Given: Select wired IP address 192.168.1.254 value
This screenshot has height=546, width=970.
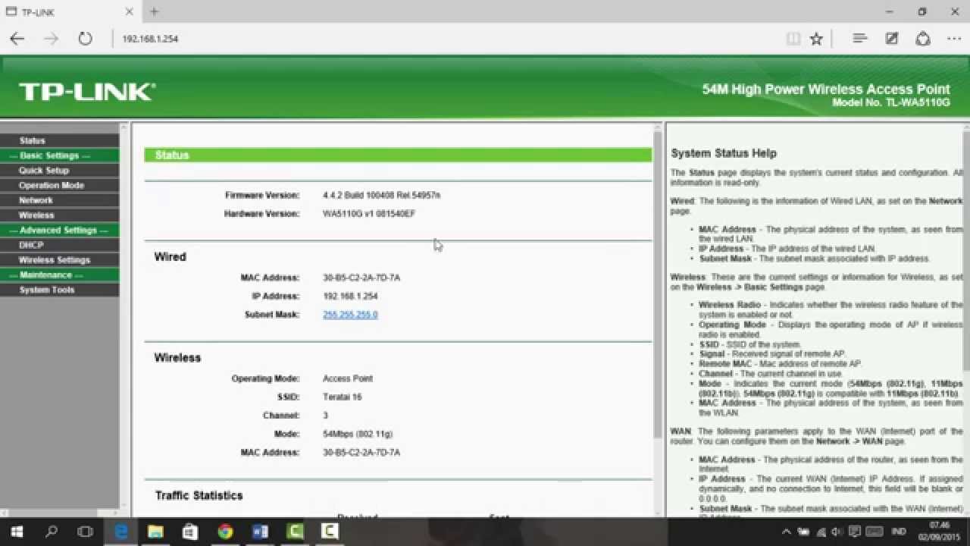Looking at the screenshot, I should [x=350, y=297].
